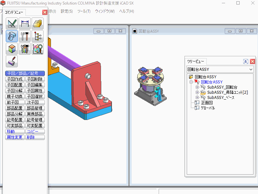Select the bolt parts icon
Image resolution: width=258 pixels, height=194 pixels.
[x=12, y=36]
